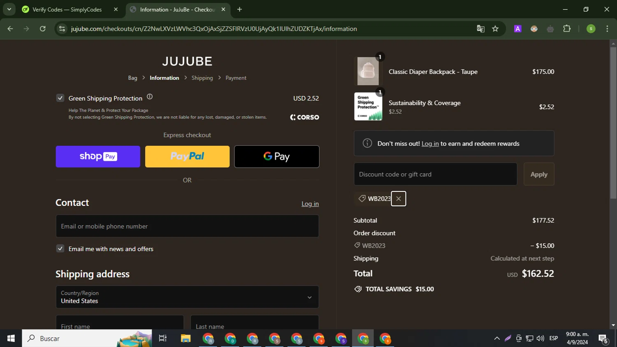Open Green Shipping Protection product thumbnail
617x347 pixels.
[x=368, y=107]
